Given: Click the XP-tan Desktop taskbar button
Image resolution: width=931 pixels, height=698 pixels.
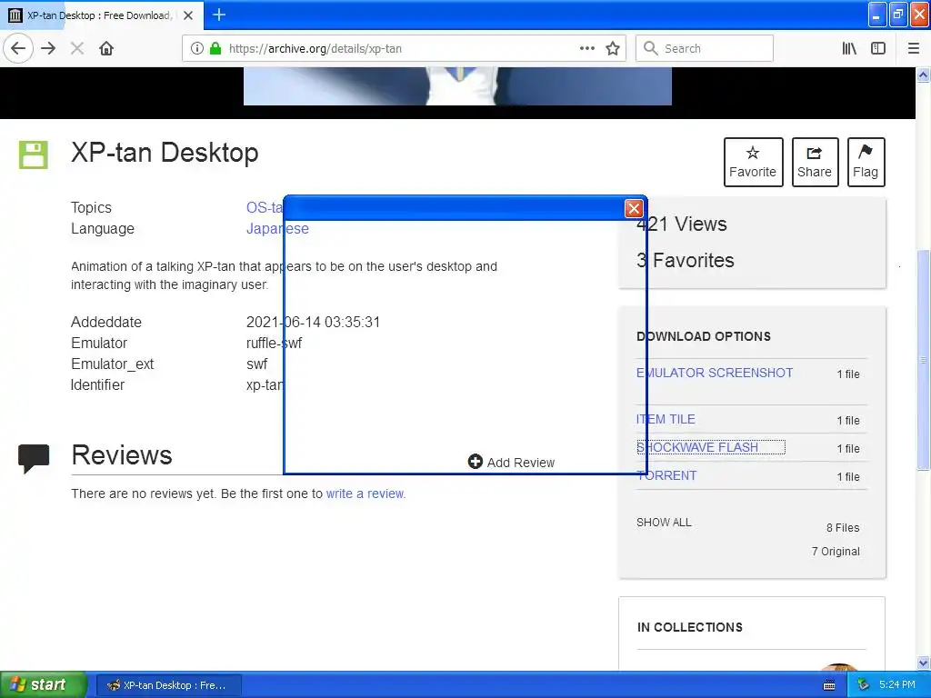Looking at the screenshot, I should (x=168, y=685).
